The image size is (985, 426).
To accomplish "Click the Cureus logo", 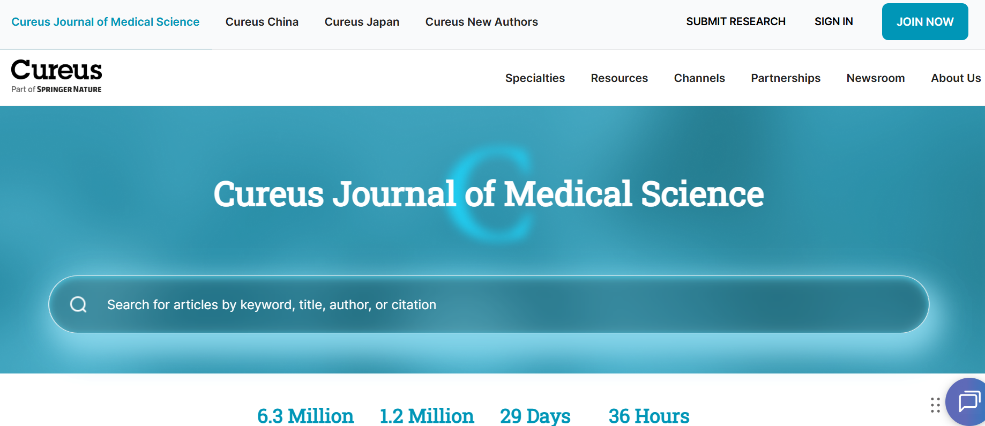I will click(56, 76).
